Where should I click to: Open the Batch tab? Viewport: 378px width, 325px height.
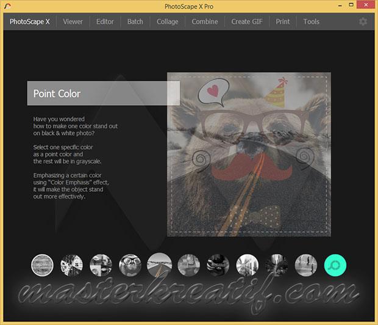point(135,22)
